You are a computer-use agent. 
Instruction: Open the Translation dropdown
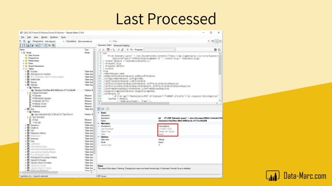coord(94,41)
